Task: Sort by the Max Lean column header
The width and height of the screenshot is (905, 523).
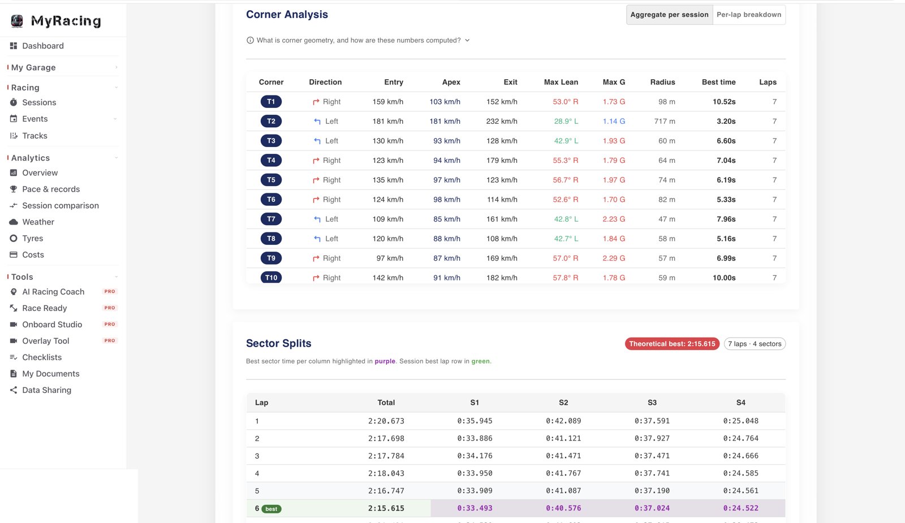Action: click(x=561, y=82)
